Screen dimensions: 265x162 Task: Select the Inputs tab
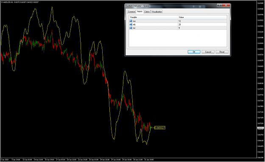pos(139,11)
